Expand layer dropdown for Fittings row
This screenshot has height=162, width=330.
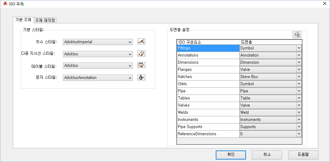(x=299, y=48)
